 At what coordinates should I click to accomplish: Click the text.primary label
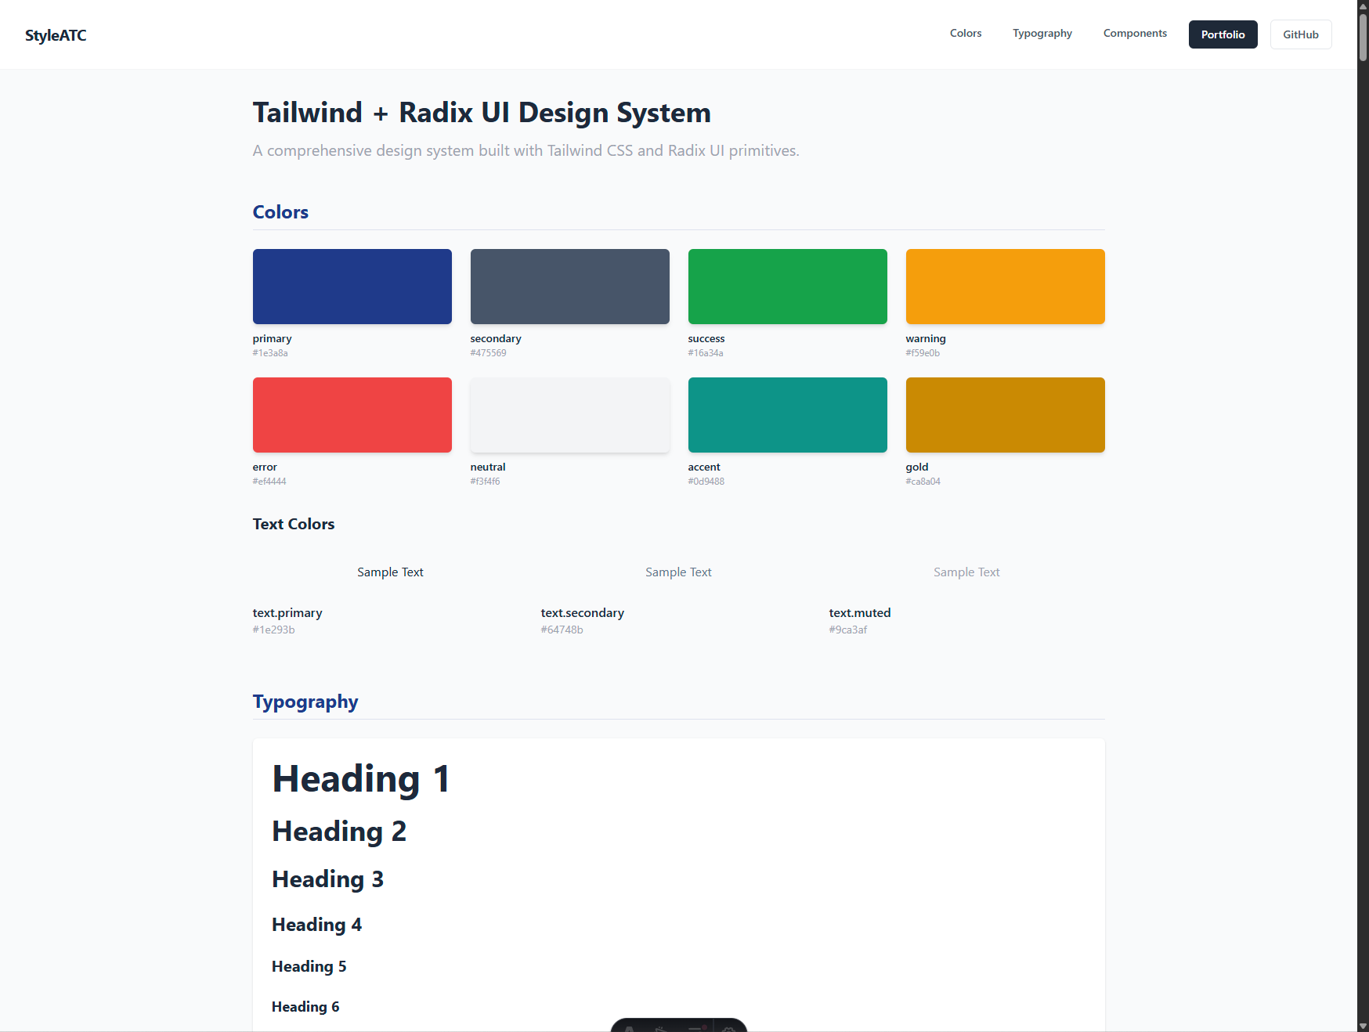[287, 613]
